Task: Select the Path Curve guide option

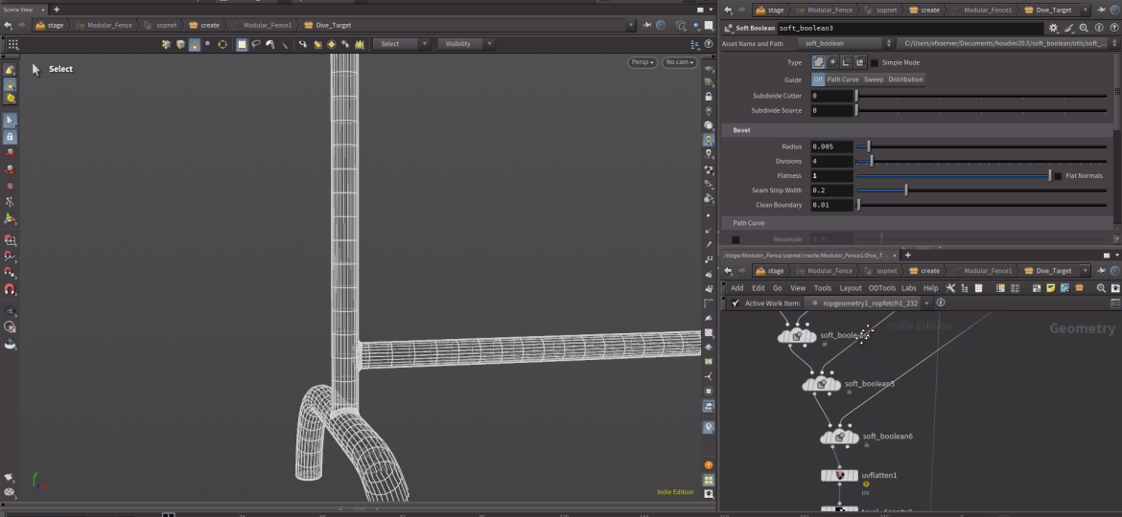Action: coord(843,79)
